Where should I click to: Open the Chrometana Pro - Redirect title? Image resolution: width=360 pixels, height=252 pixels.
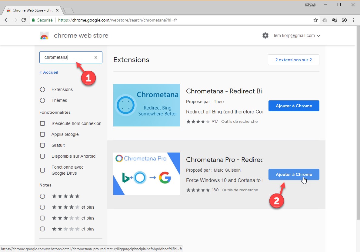click(x=224, y=160)
